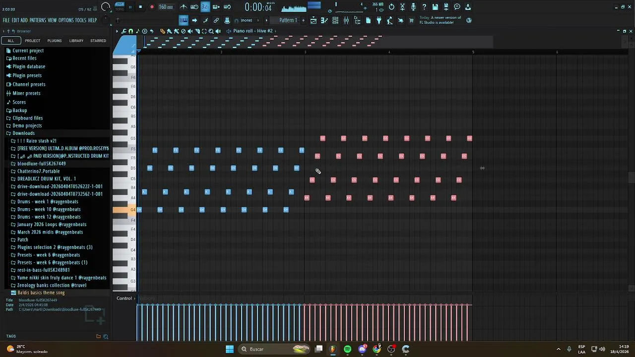Image resolution: width=635 pixels, height=357 pixels.
Task: Pause playback with the pause button
Action: (130, 7)
